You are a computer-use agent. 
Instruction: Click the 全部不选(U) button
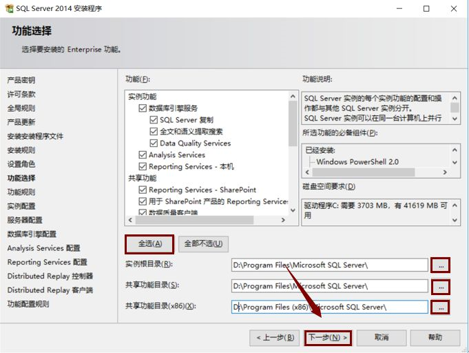[x=203, y=243]
